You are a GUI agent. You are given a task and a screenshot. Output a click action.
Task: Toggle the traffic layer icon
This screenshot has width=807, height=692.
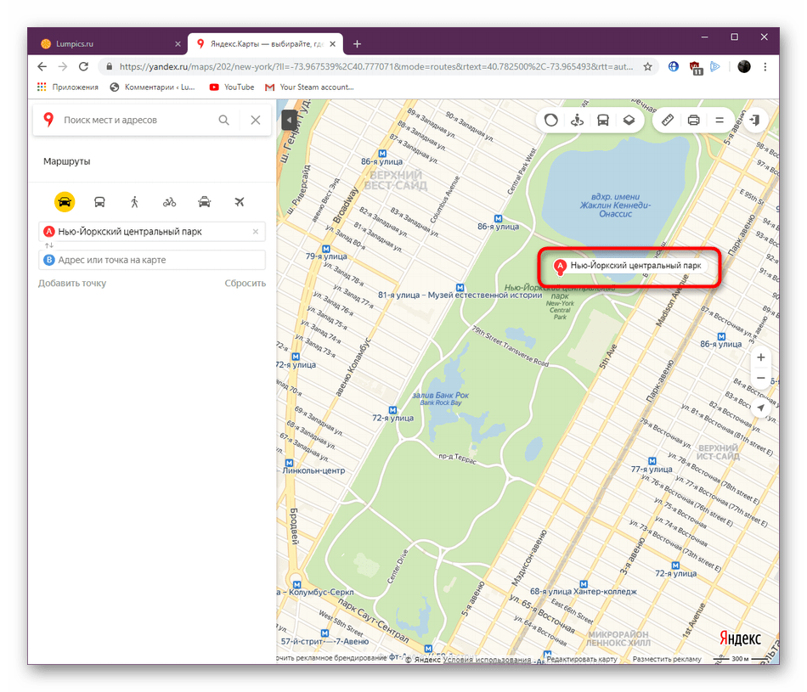pos(551,121)
